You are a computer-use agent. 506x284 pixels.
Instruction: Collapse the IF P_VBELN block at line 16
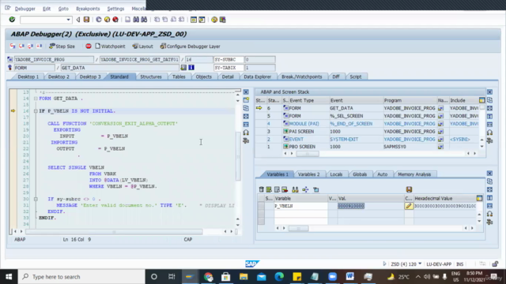click(36, 110)
